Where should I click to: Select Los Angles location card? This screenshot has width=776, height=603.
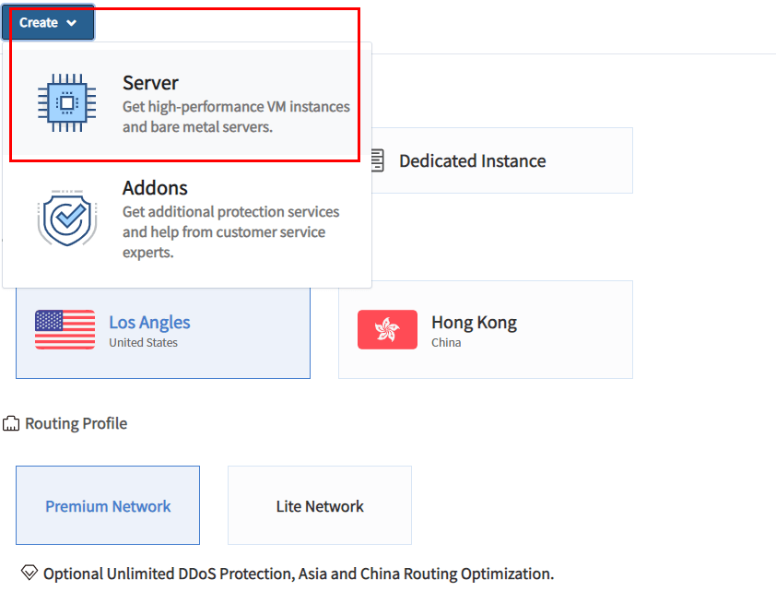click(163, 333)
